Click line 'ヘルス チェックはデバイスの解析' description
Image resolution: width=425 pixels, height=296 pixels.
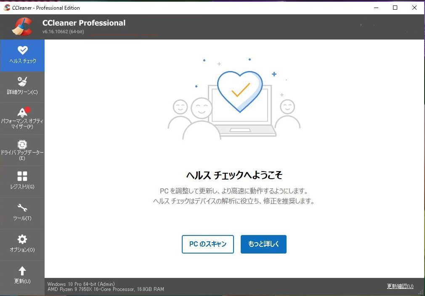[234, 201]
